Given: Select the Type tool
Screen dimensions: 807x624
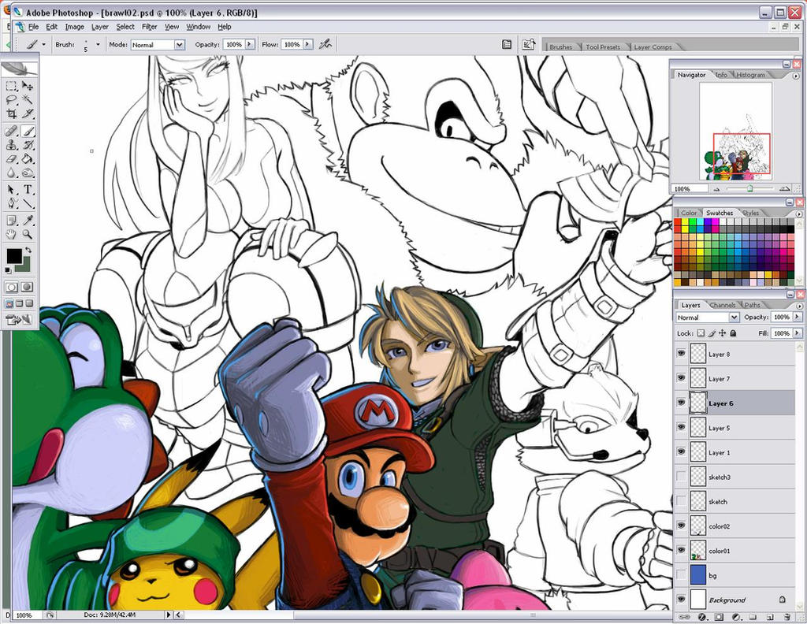Looking at the screenshot, I should pyautogui.click(x=28, y=190).
